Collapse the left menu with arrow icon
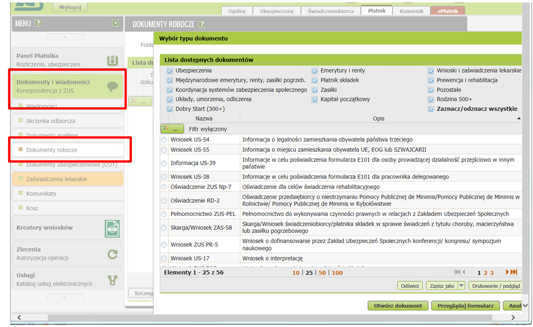Image resolution: width=533 pixels, height=327 pixels. click(x=115, y=23)
